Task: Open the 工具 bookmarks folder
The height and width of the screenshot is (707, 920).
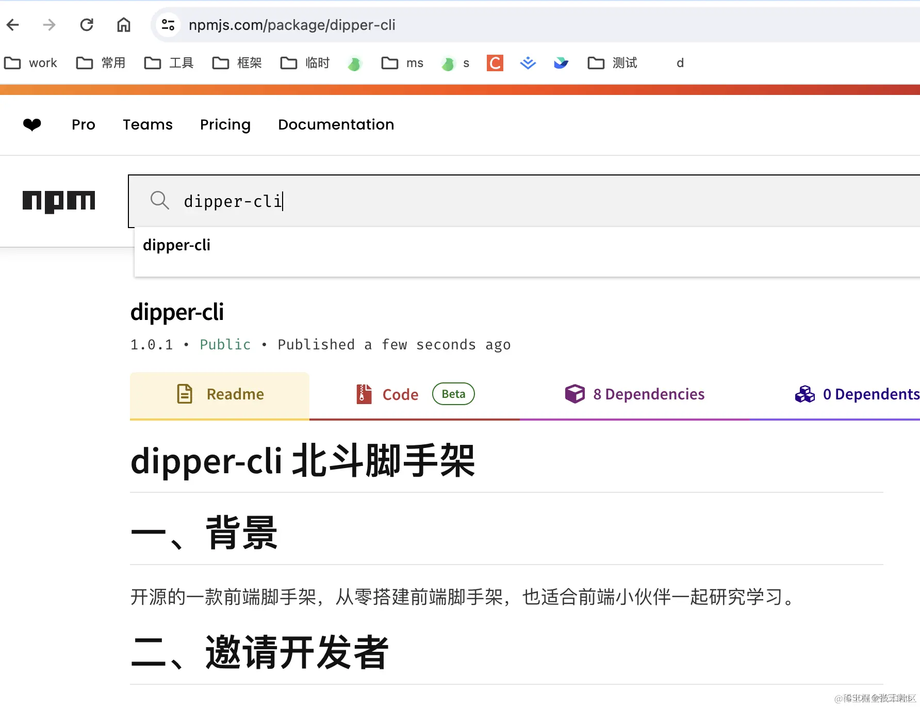Action: pyautogui.click(x=169, y=62)
